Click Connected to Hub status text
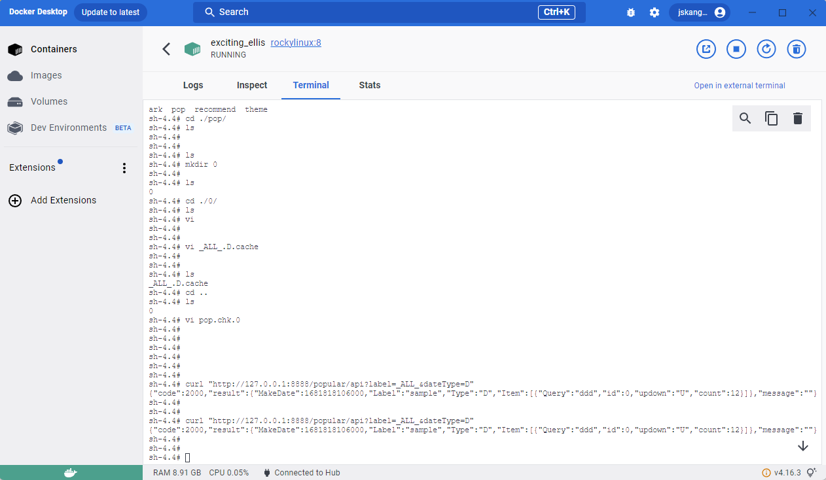 (x=308, y=473)
